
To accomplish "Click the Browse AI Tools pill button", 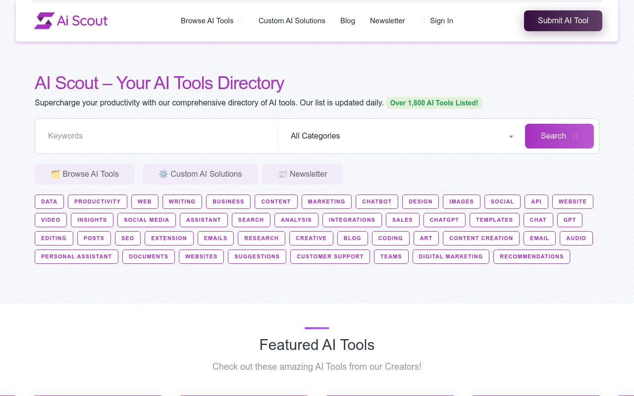I will coord(85,174).
